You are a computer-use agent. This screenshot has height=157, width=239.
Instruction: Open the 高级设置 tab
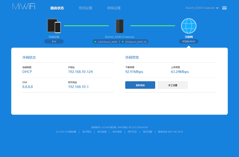point(114,8)
